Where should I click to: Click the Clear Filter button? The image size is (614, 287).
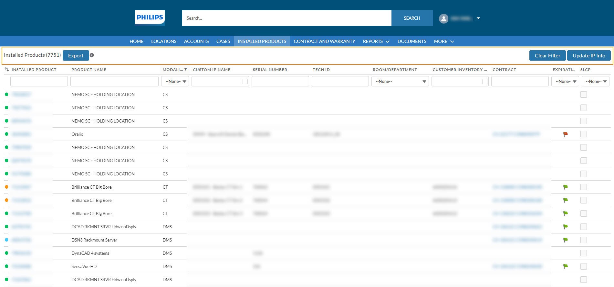(547, 55)
